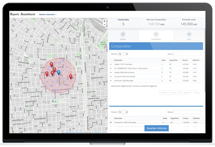Switch to the Zona tab
Image resolution: width=215 pixels, height=147 pixels.
pyautogui.click(x=189, y=36)
